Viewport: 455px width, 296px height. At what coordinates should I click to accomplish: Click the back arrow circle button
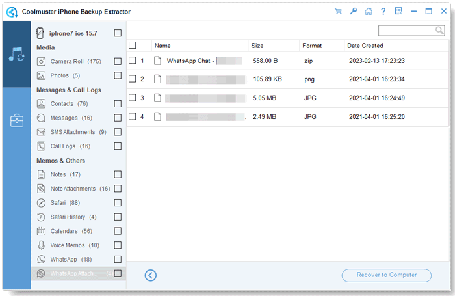[151, 275]
